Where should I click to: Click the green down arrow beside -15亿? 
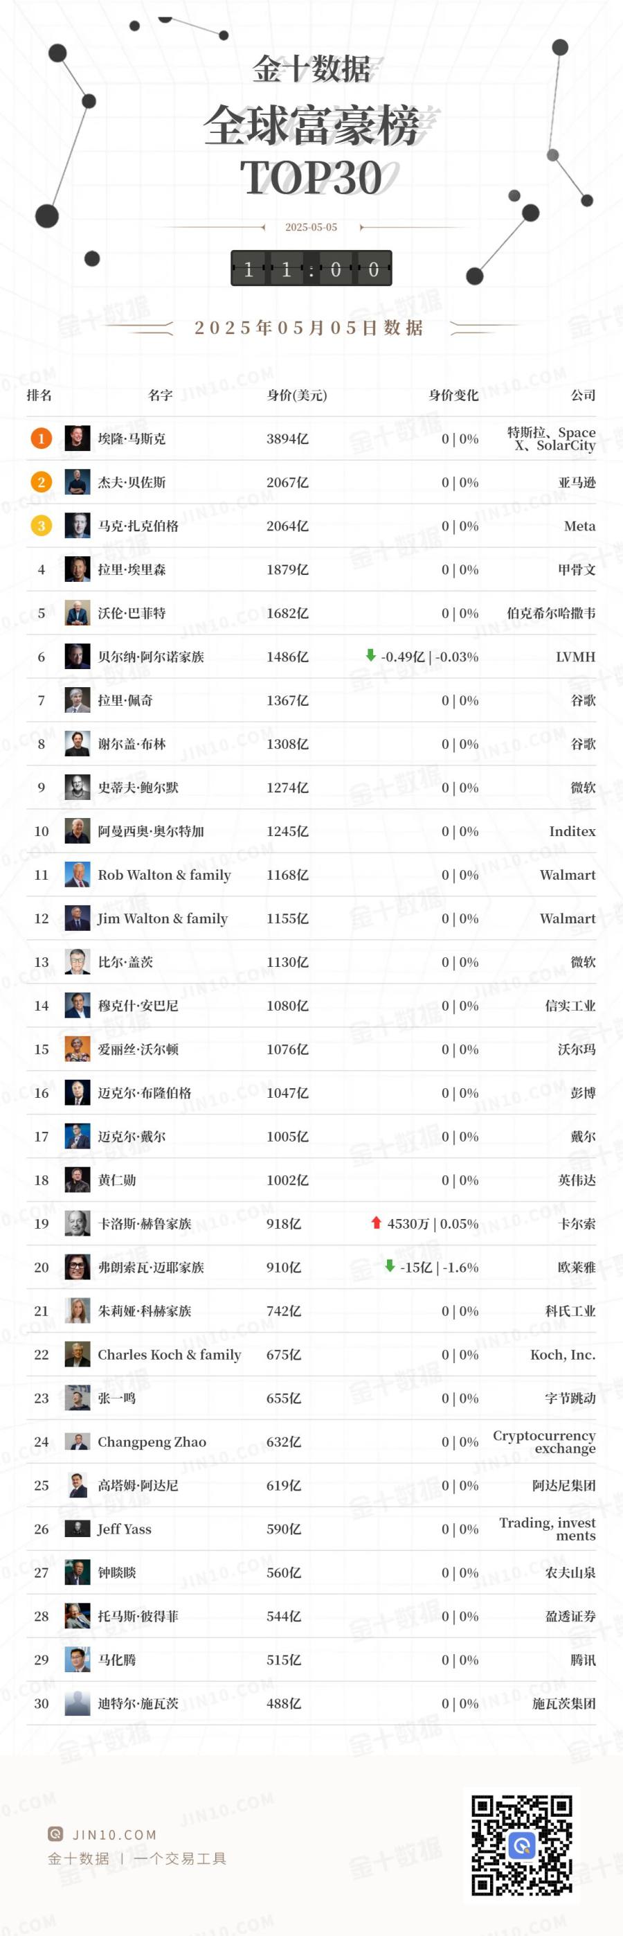pos(389,1266)
